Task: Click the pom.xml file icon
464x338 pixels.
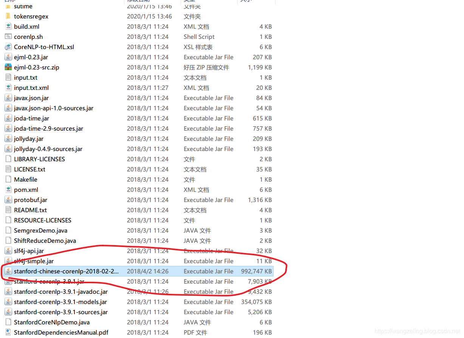Action: [8, 190]
